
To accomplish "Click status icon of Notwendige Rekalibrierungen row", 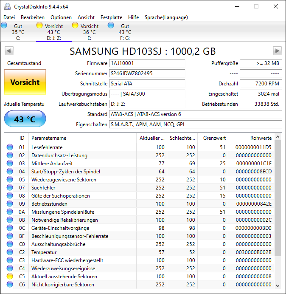I will [10, 220].
